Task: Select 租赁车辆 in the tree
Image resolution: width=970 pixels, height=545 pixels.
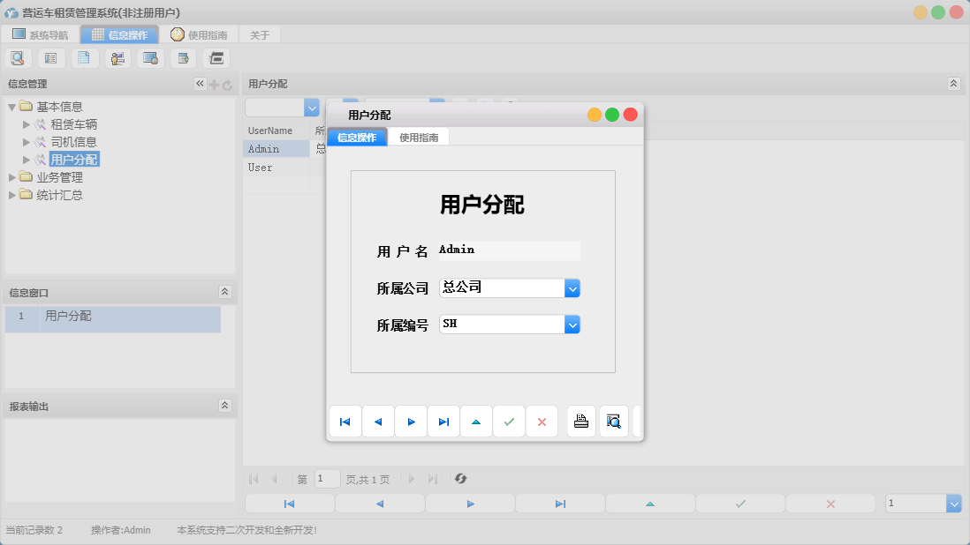Action: pyautogui.click(x=73, y=124)
